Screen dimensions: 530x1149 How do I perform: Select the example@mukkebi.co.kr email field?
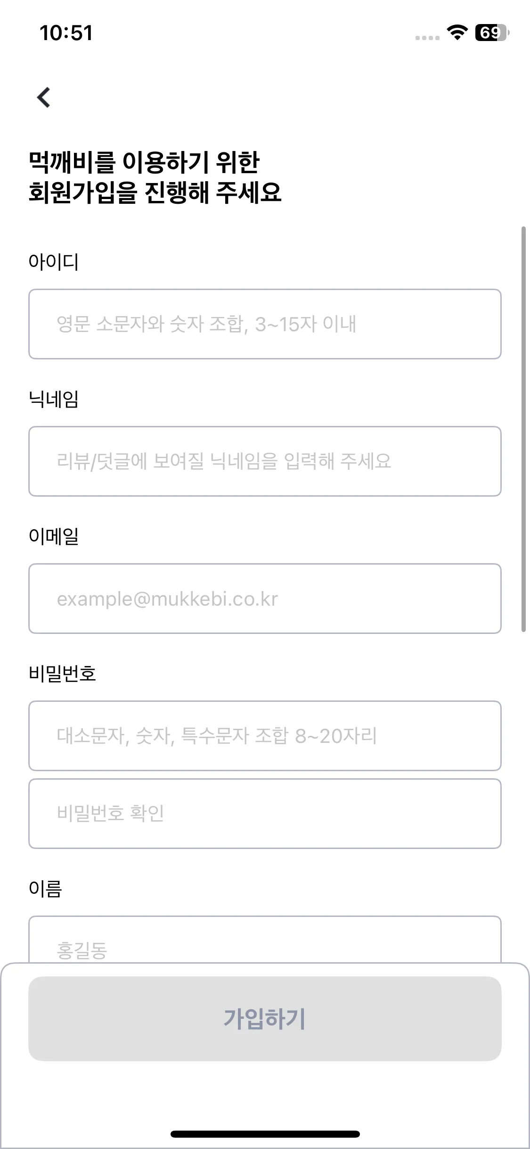[265, 599]
